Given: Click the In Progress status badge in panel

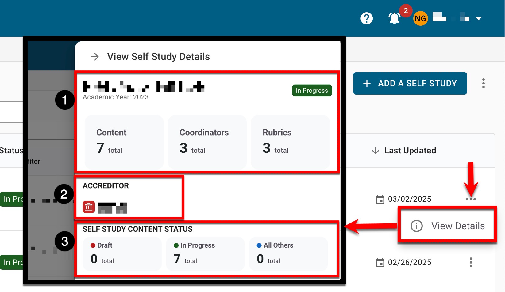Looking at the screenshot, I should 311,91.
